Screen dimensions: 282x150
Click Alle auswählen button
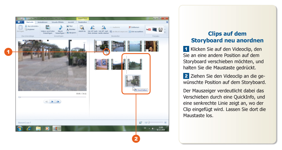coord(136,32)
